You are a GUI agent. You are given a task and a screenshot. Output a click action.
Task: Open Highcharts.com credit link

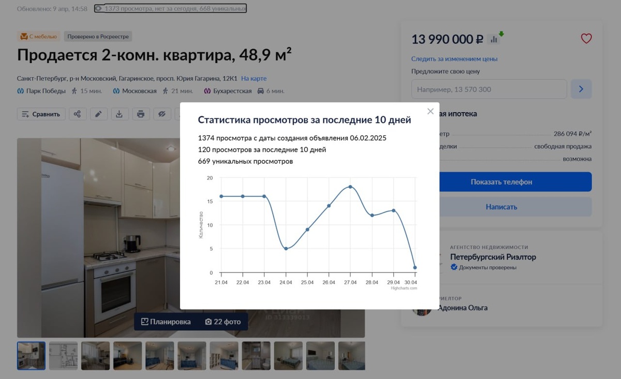(x=404, y=288)
